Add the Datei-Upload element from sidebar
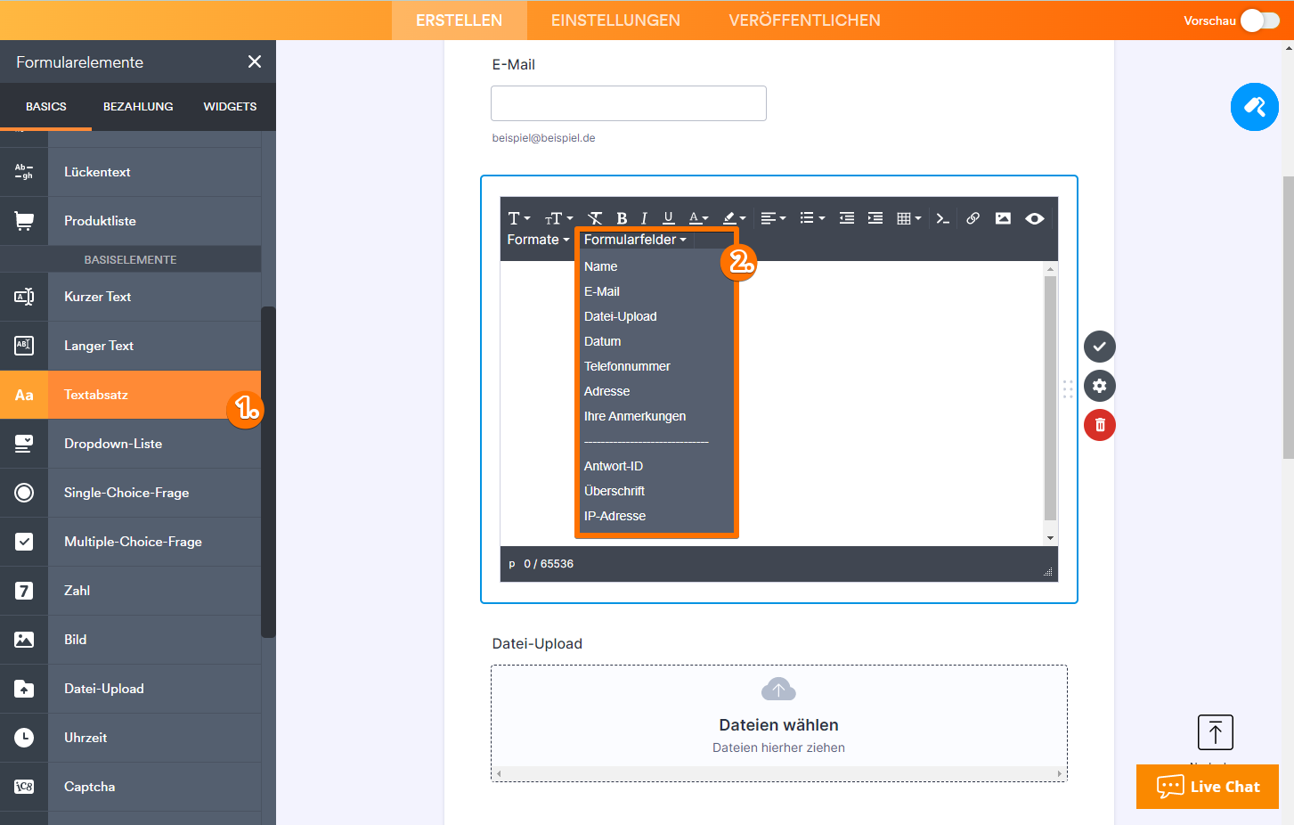Screen dimensions: 1294x825 click(131, 689)
